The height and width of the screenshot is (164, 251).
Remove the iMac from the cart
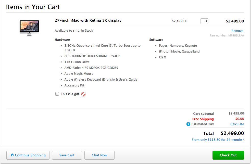237,31
